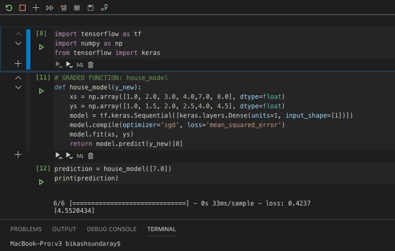Move the import cell down

coord(18,43)
